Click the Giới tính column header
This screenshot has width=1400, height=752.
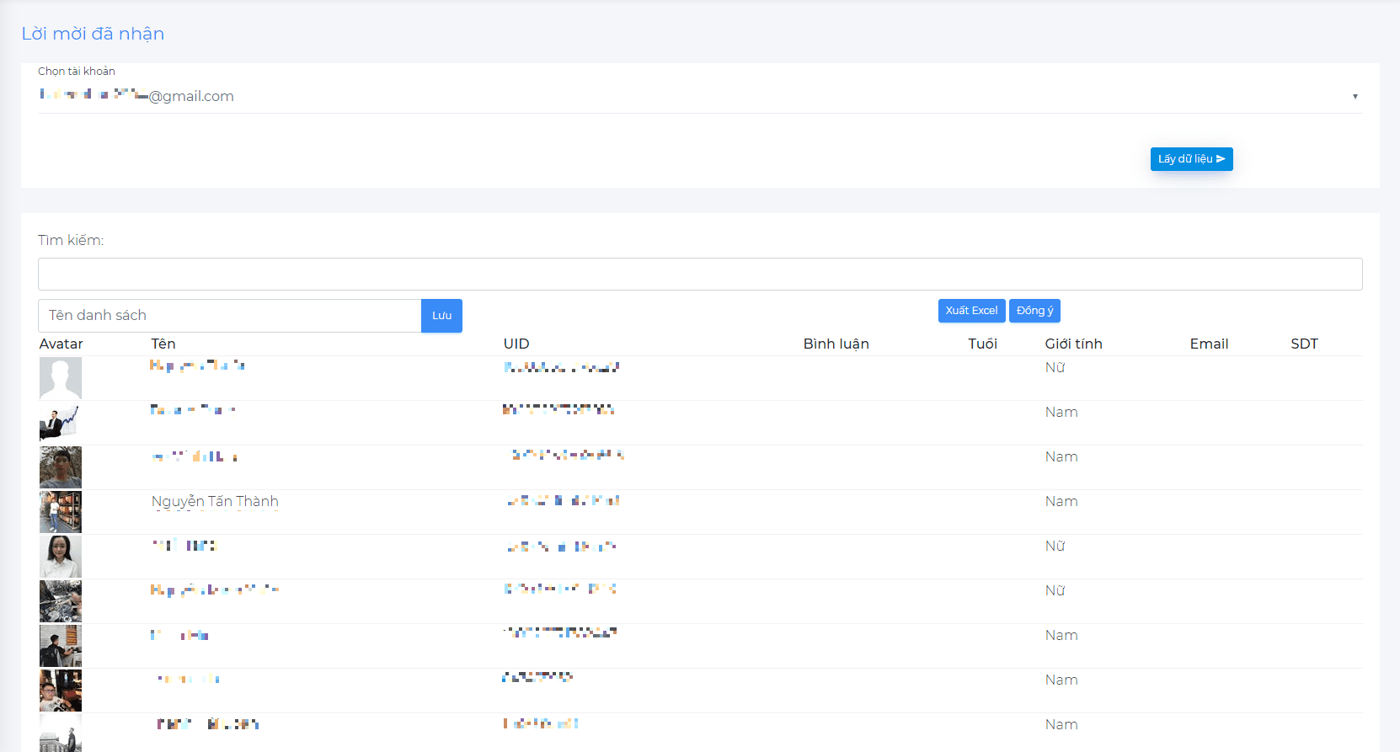click(1073, 344)
